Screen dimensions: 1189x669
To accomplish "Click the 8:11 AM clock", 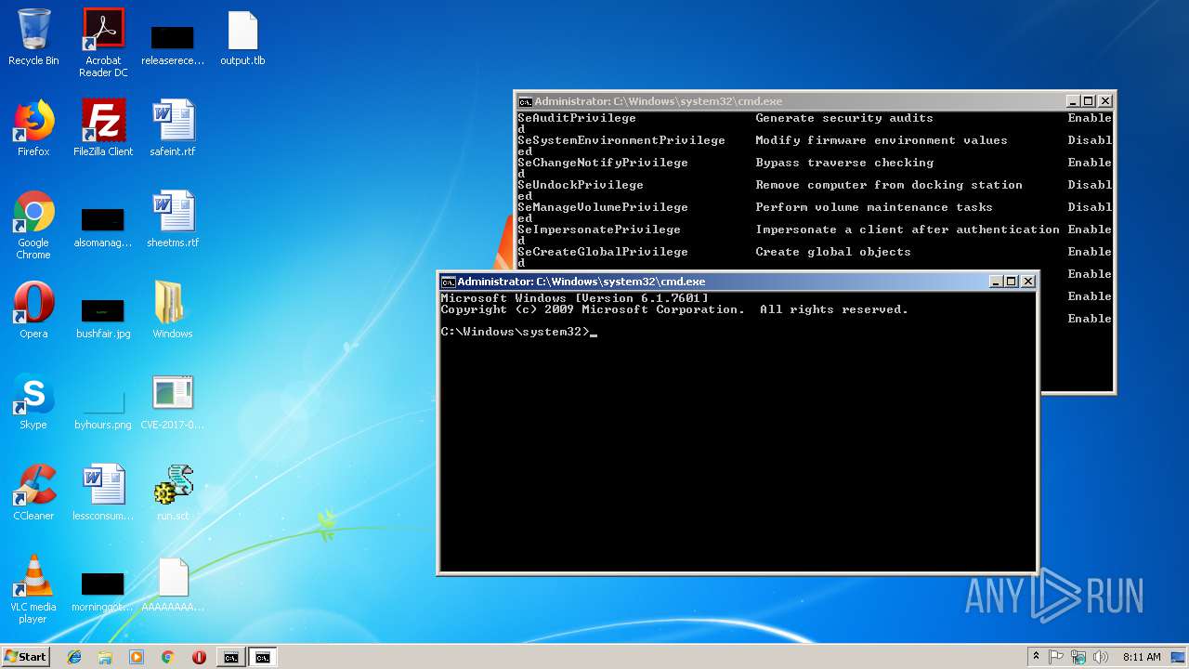I will pos(1142,657).
